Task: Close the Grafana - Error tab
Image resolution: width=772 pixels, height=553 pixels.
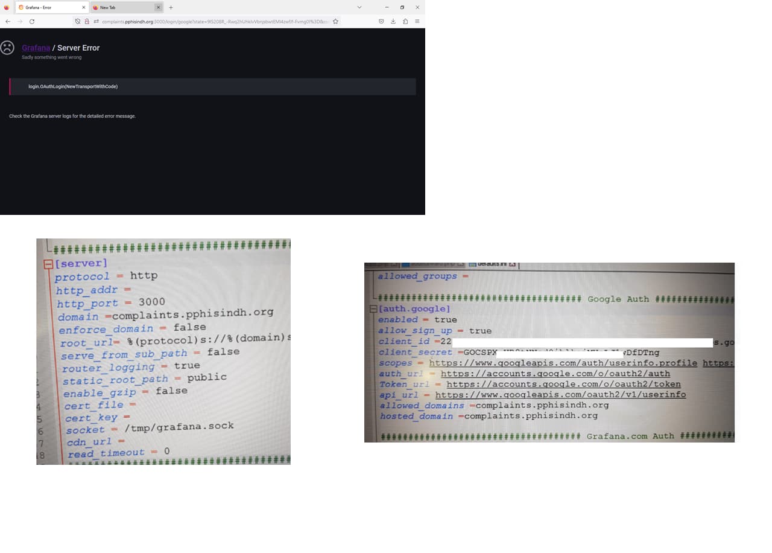Action: tap(84, 7)
